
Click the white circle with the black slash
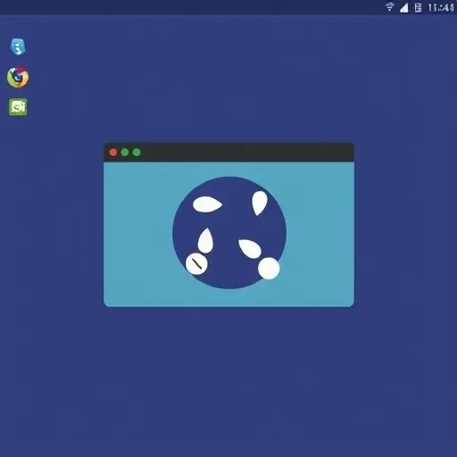tap(196, 263)
